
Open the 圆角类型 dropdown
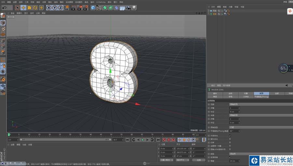247,127
